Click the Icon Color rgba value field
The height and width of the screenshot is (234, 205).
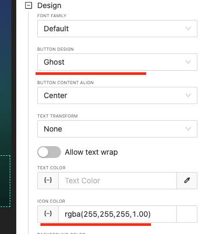coord(118,214)
